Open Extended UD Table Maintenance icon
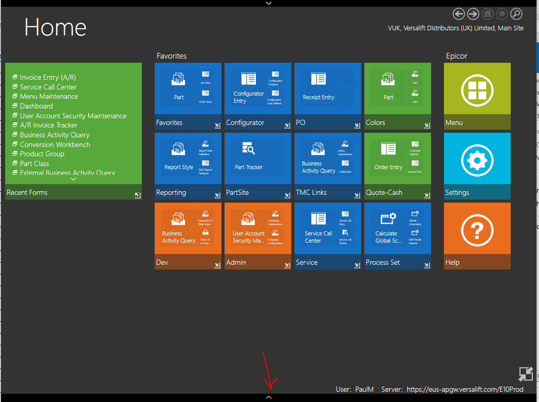 206,217
